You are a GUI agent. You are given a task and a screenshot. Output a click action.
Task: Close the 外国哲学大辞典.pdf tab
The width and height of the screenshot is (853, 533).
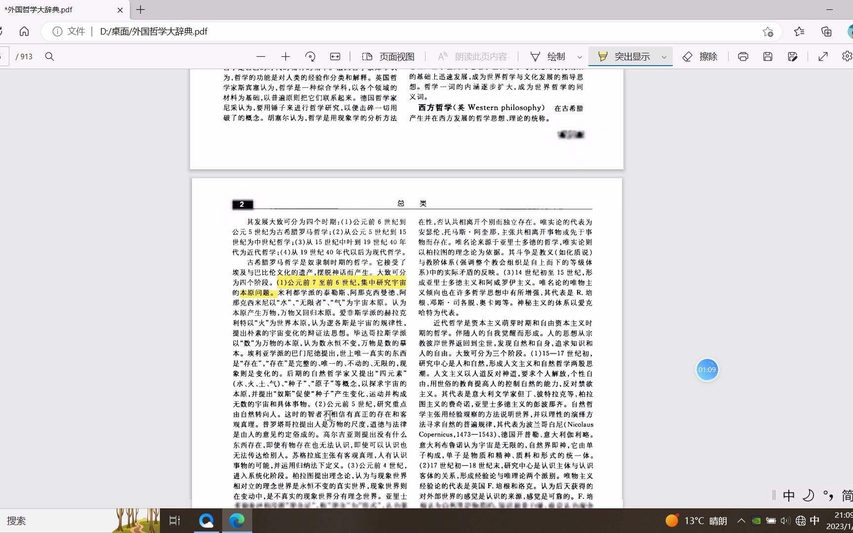coord(120,10)
